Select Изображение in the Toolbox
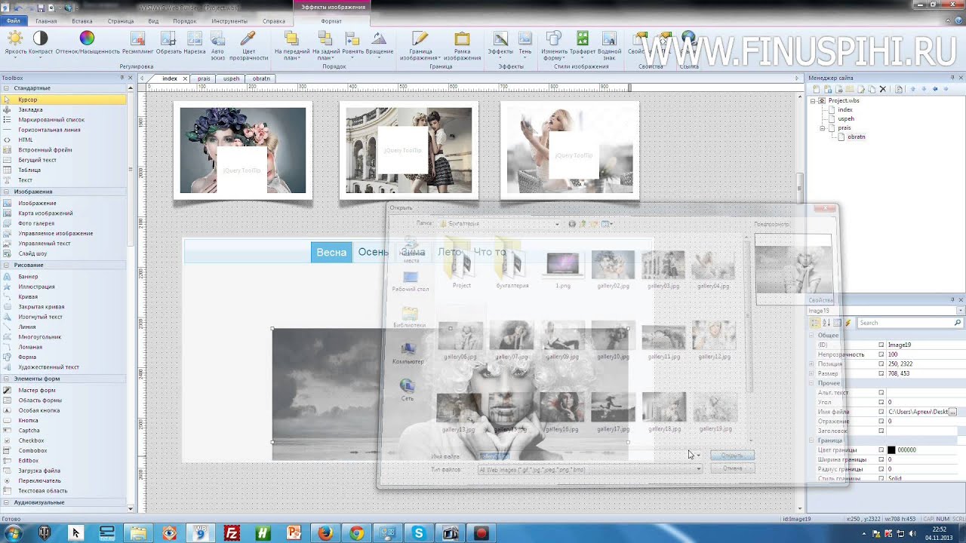966x543 pixels. click(37, 203)
